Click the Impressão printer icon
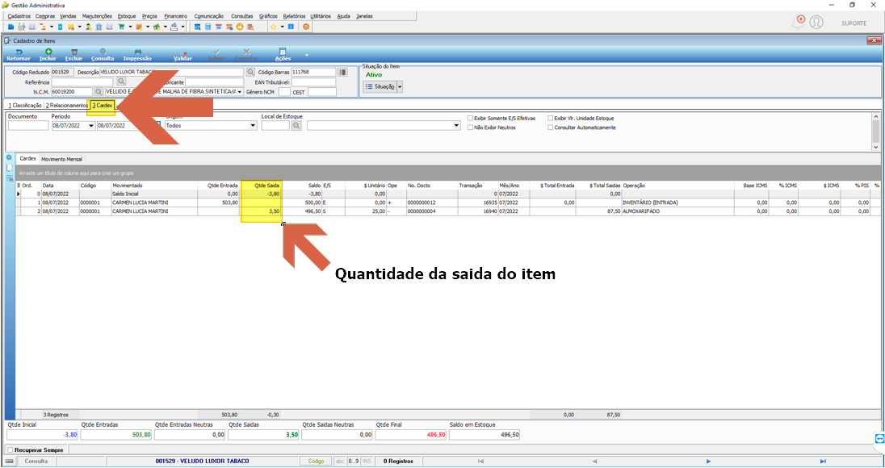The image size is (885, 468). [137, 52]
